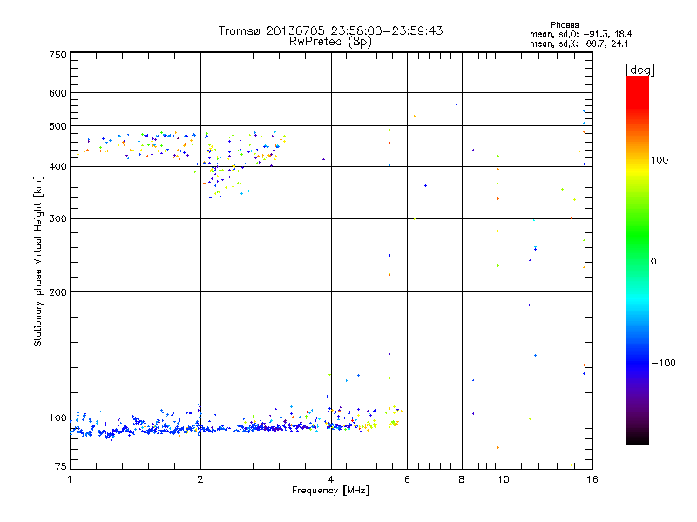Click the y-axis tick label '75'
The height and width of the screenshot is (522, 697).
point(60,466)
